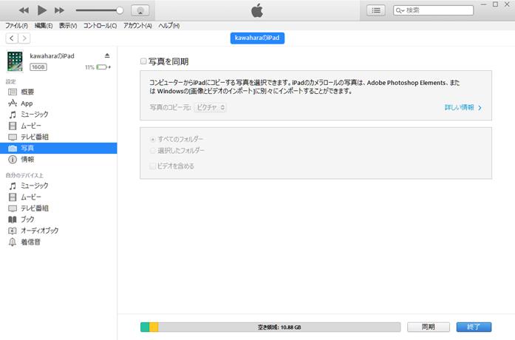Click the Apple logo display
515x340 pixels.
(x=257, y=10)
